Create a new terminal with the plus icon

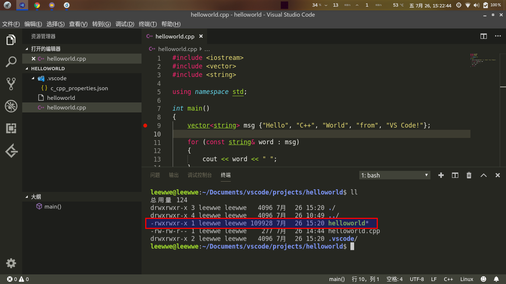[441, 175]
